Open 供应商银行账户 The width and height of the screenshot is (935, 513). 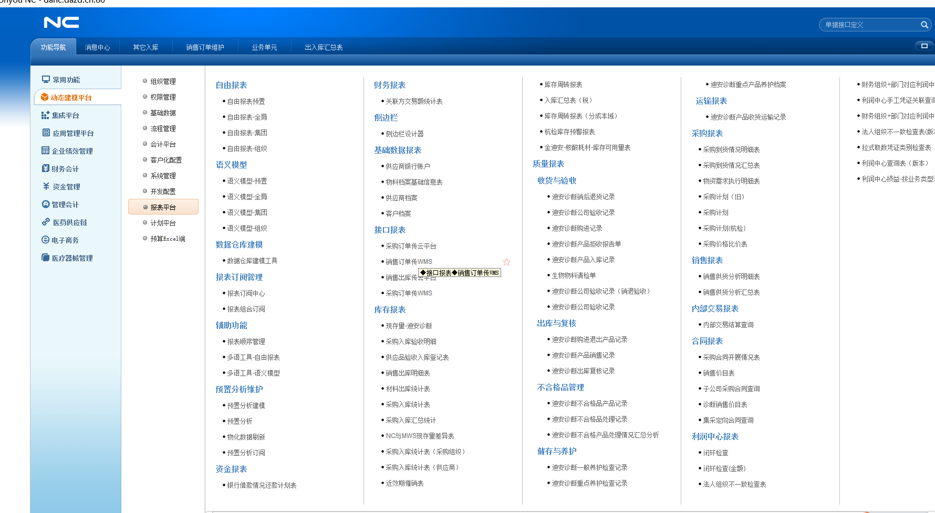pyautogui.click(x=408, y=166)
